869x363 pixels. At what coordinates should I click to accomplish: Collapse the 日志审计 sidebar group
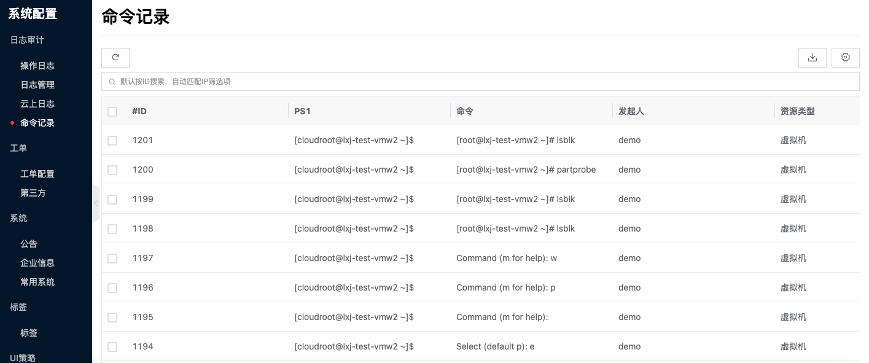point(27,40)
